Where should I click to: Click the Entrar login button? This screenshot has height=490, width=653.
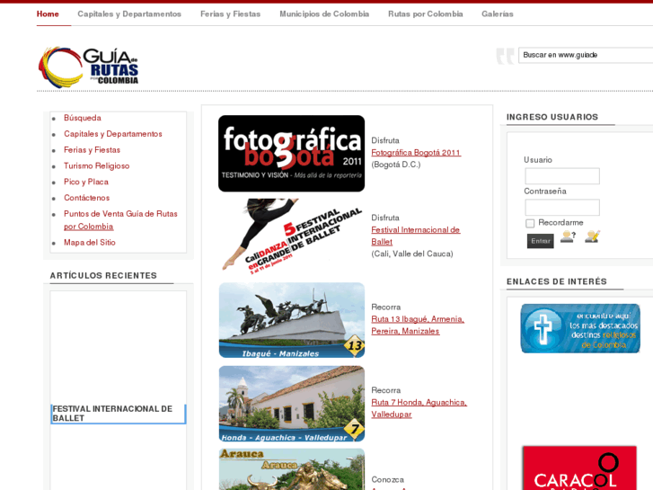pos(540,241)
